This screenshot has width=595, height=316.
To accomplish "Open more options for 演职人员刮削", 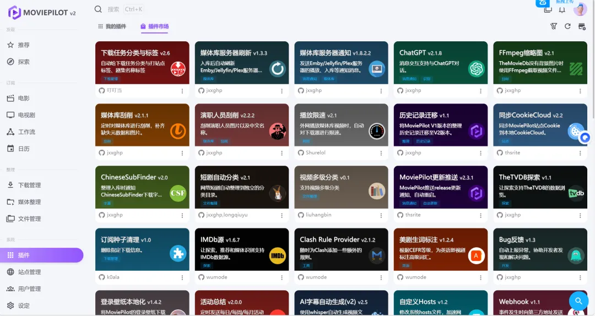I will point(282,153).
